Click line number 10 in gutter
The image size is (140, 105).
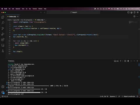point(9,41)
